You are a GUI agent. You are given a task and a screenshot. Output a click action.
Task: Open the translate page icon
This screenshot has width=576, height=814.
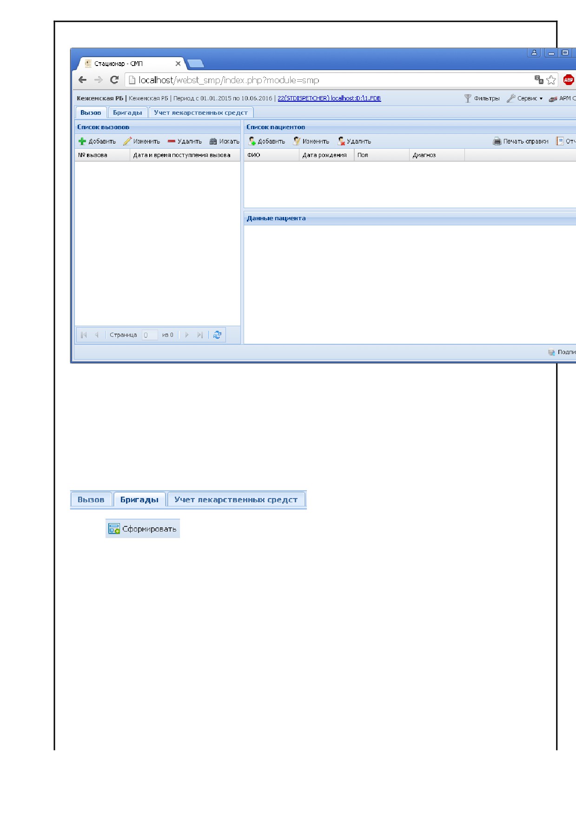tap(539, 79)
